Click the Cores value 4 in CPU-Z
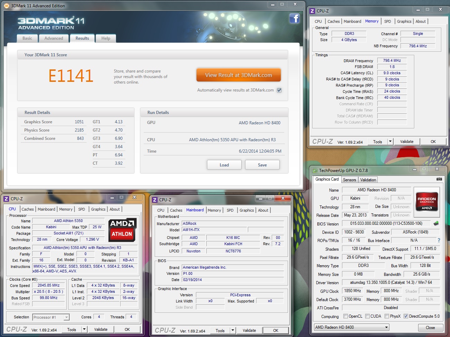This screenshot has height=337, width=450. pyautogui.click(x=99, y=317)
